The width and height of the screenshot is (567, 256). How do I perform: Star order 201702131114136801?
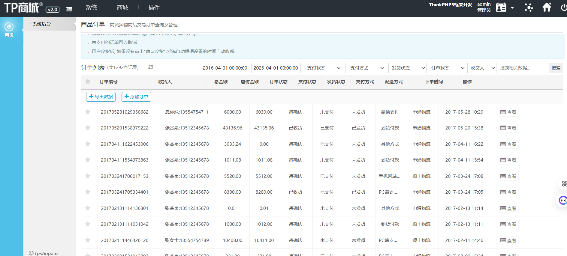pos(88,208)
